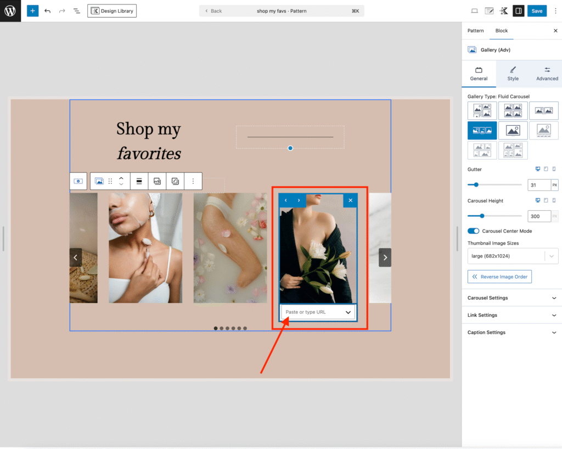Switch to the Style tab
Viewport: 562px width, 449px height.
point(513,74)
